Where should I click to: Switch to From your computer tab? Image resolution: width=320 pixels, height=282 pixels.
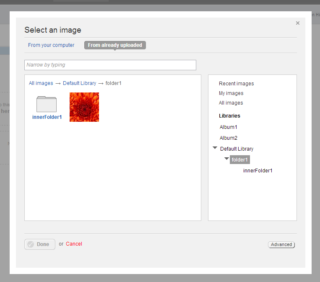click(x=51, y=45)
